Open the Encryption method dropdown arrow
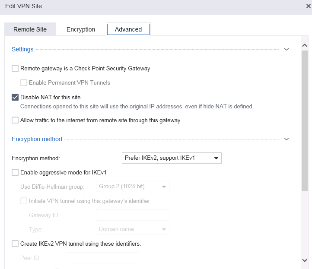Image resolution: width=312 pixels, height=269 pixels. 216,158
